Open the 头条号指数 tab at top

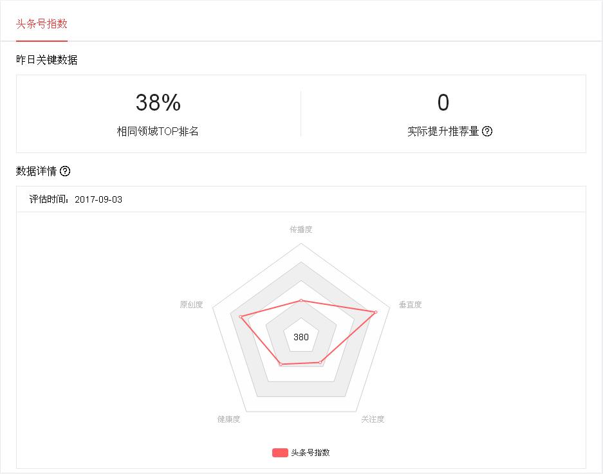tap(42, 24)
